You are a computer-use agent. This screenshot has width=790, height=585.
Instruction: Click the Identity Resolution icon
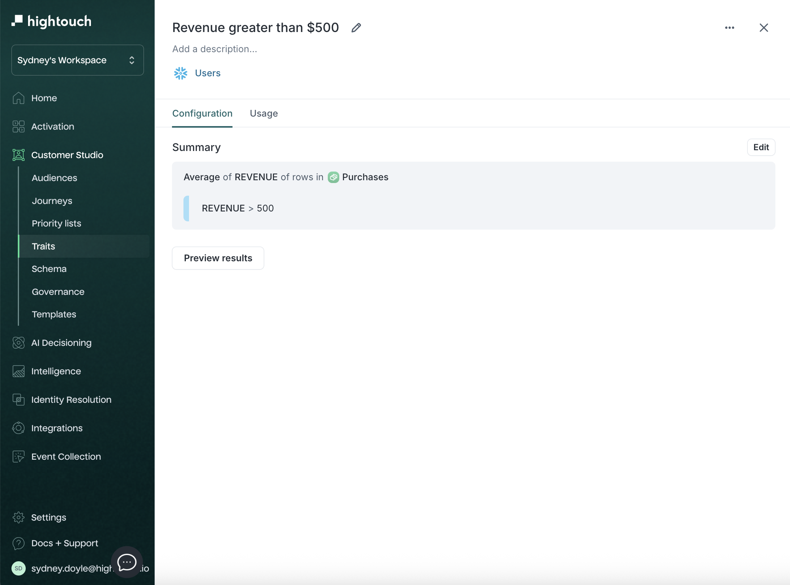pos(19,400)
